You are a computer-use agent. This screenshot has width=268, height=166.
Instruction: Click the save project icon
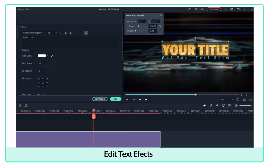(x=232, y=9)
